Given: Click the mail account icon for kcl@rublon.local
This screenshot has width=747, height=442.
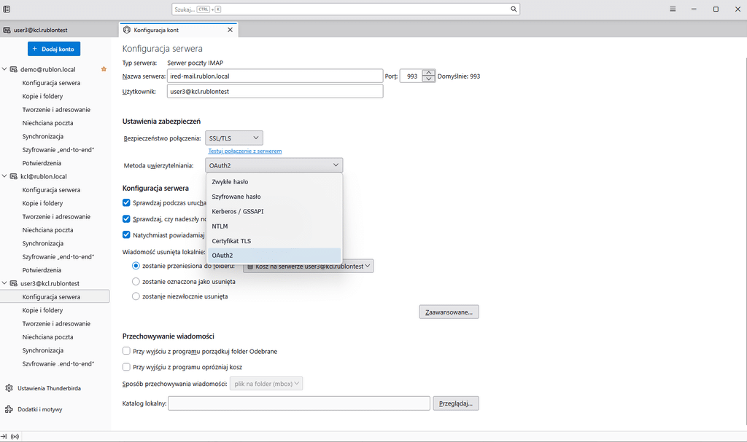Looking at the screenshot, I should click(14, 176).
